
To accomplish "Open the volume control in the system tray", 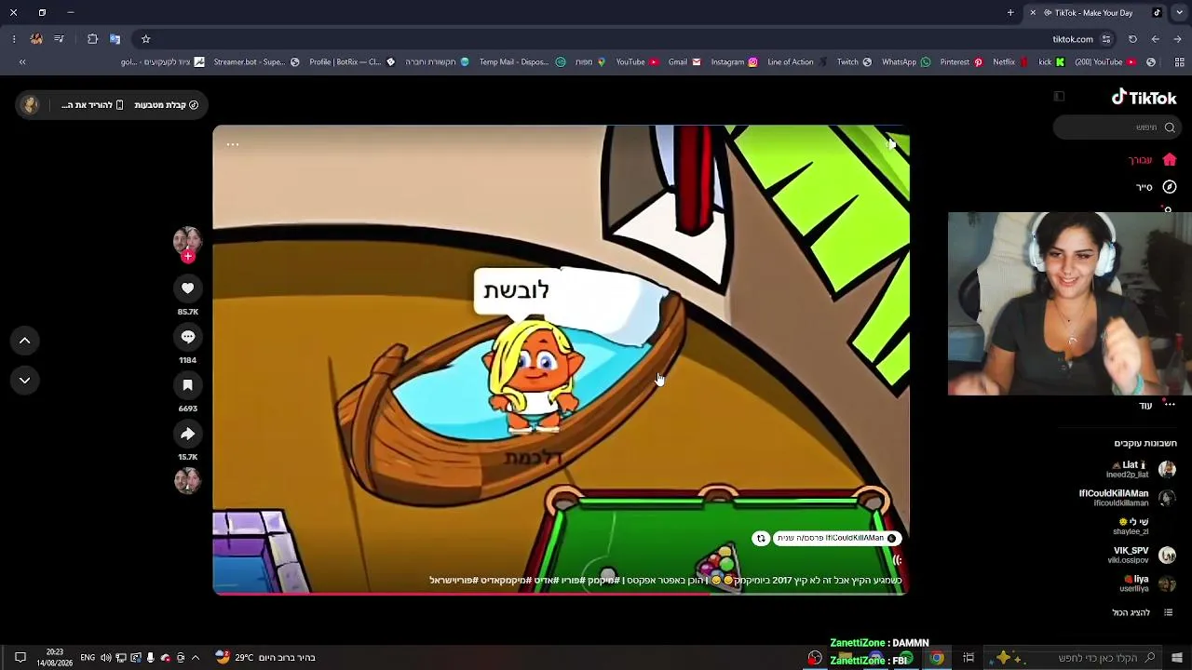I will click(x=105, y=658).
